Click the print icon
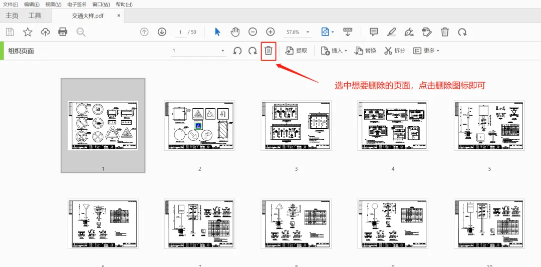The width and height of the screenshot is (541, 267). 63,32
